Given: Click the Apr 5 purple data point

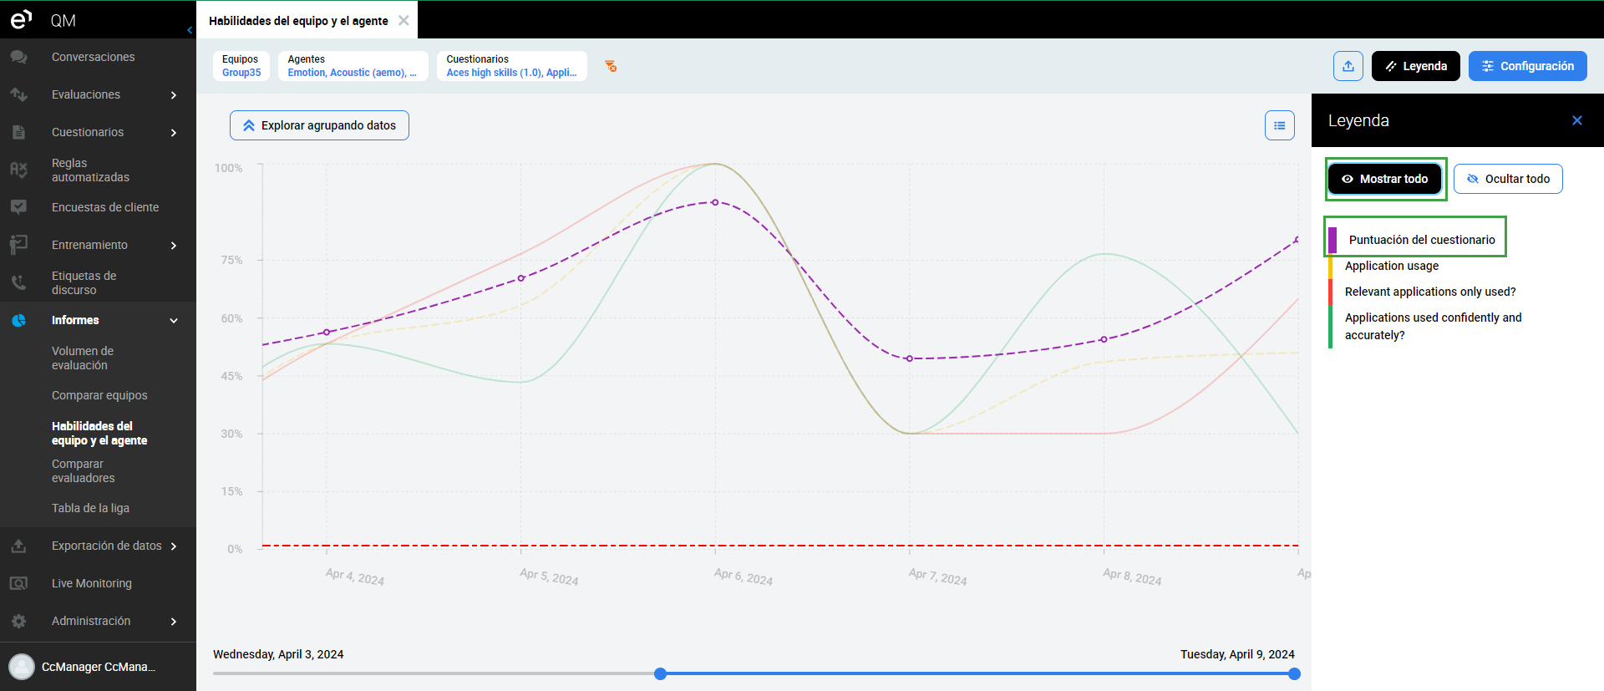Looking at the screenshot, I should coord(521,278).
